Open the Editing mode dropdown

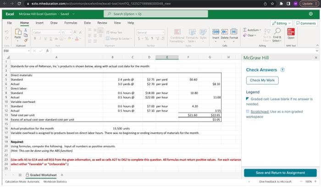281,23
